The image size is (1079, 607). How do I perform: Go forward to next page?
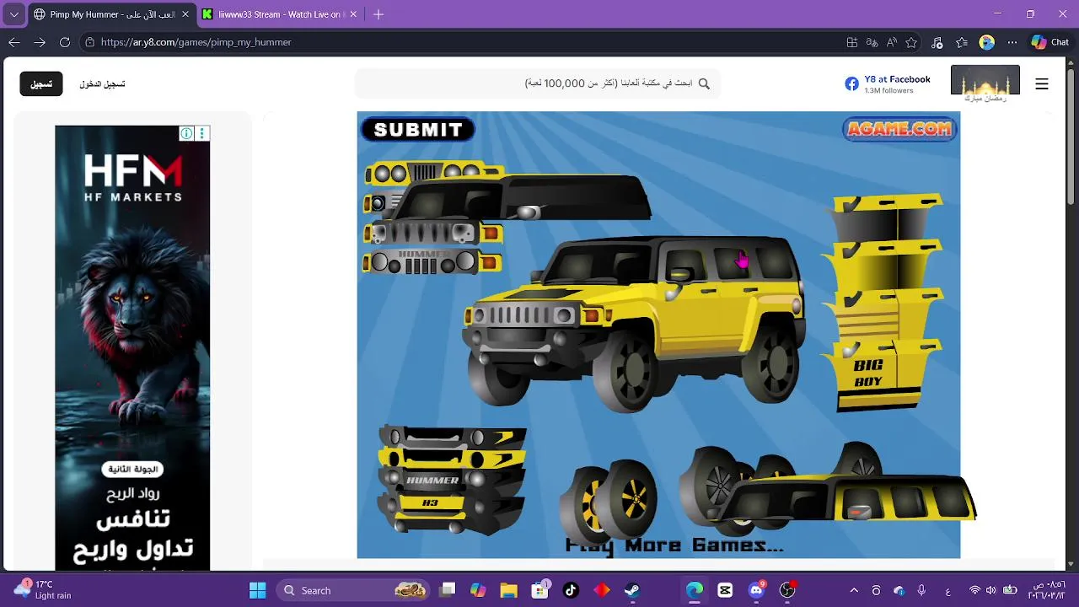(40, 42)
